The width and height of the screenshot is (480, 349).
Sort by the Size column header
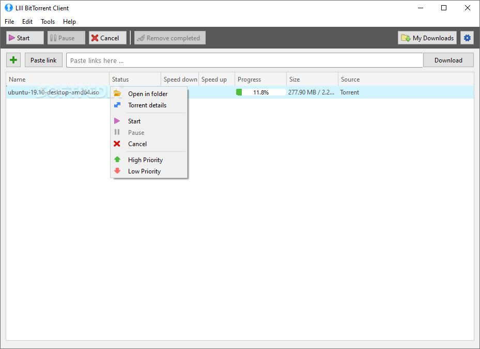312,79
